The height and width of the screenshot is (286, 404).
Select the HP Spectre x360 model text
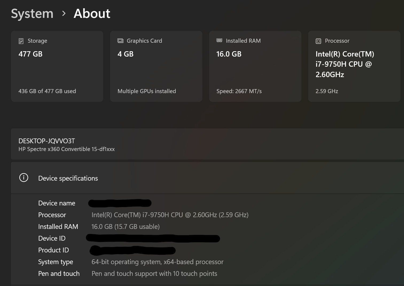coord(66,149)
